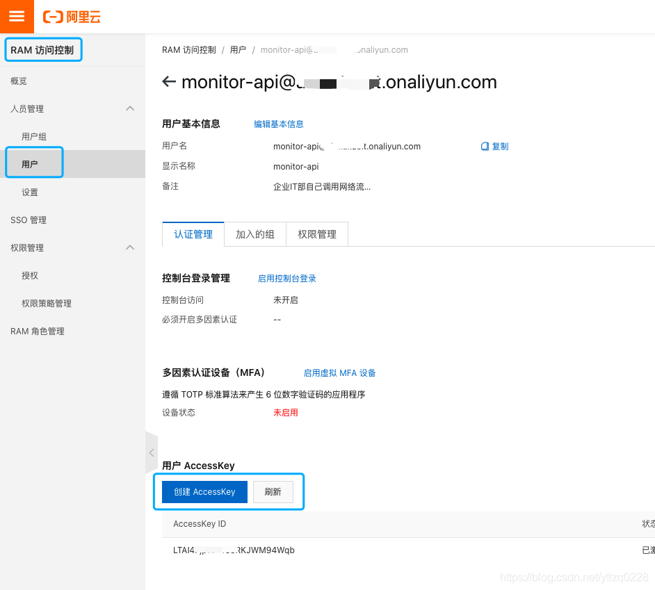
Task: Collapse the sidebar with the chevron handle
Action: (x=151, y=452)
